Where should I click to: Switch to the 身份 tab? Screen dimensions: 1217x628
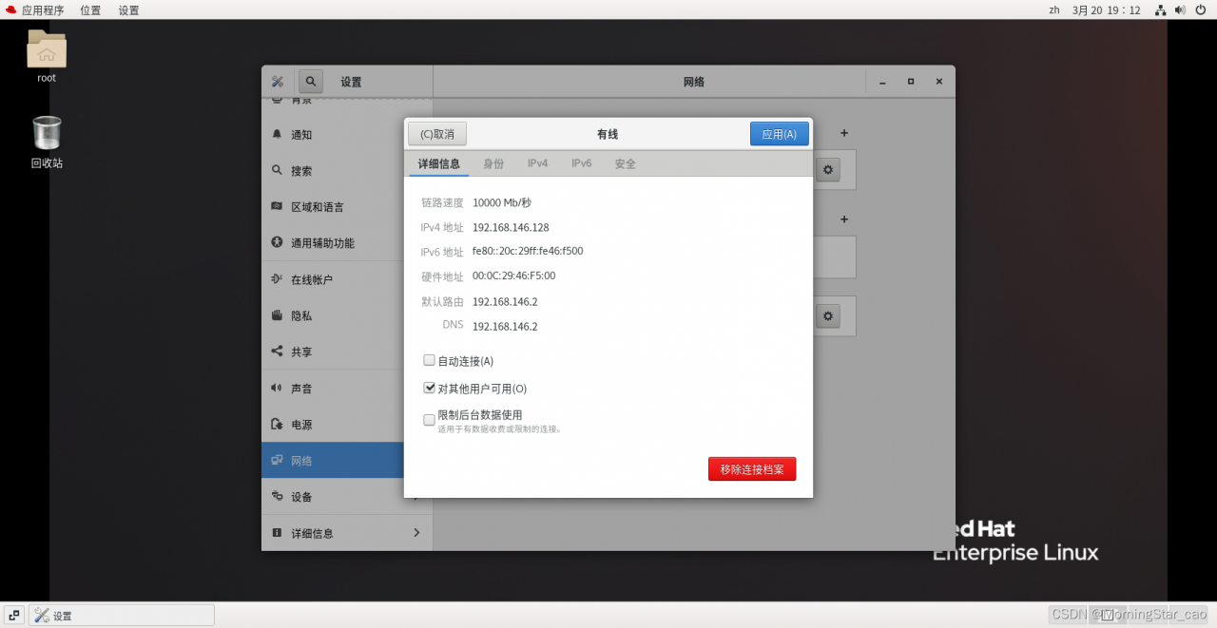pos(493,163)
